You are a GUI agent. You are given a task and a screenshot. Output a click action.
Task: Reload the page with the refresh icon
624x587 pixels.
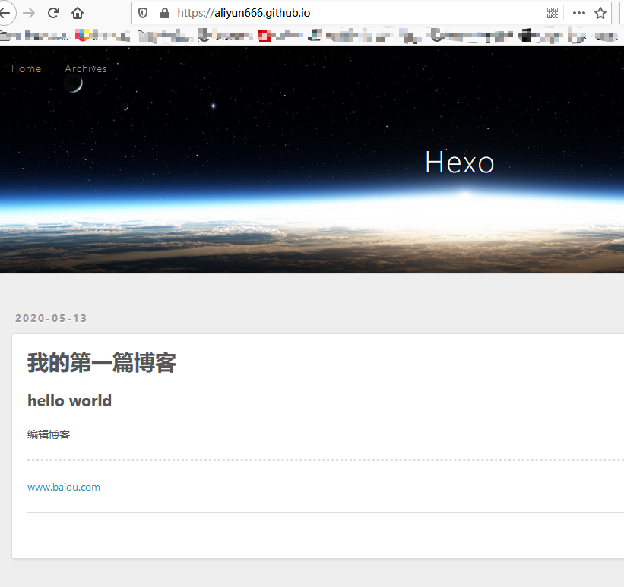53,13
